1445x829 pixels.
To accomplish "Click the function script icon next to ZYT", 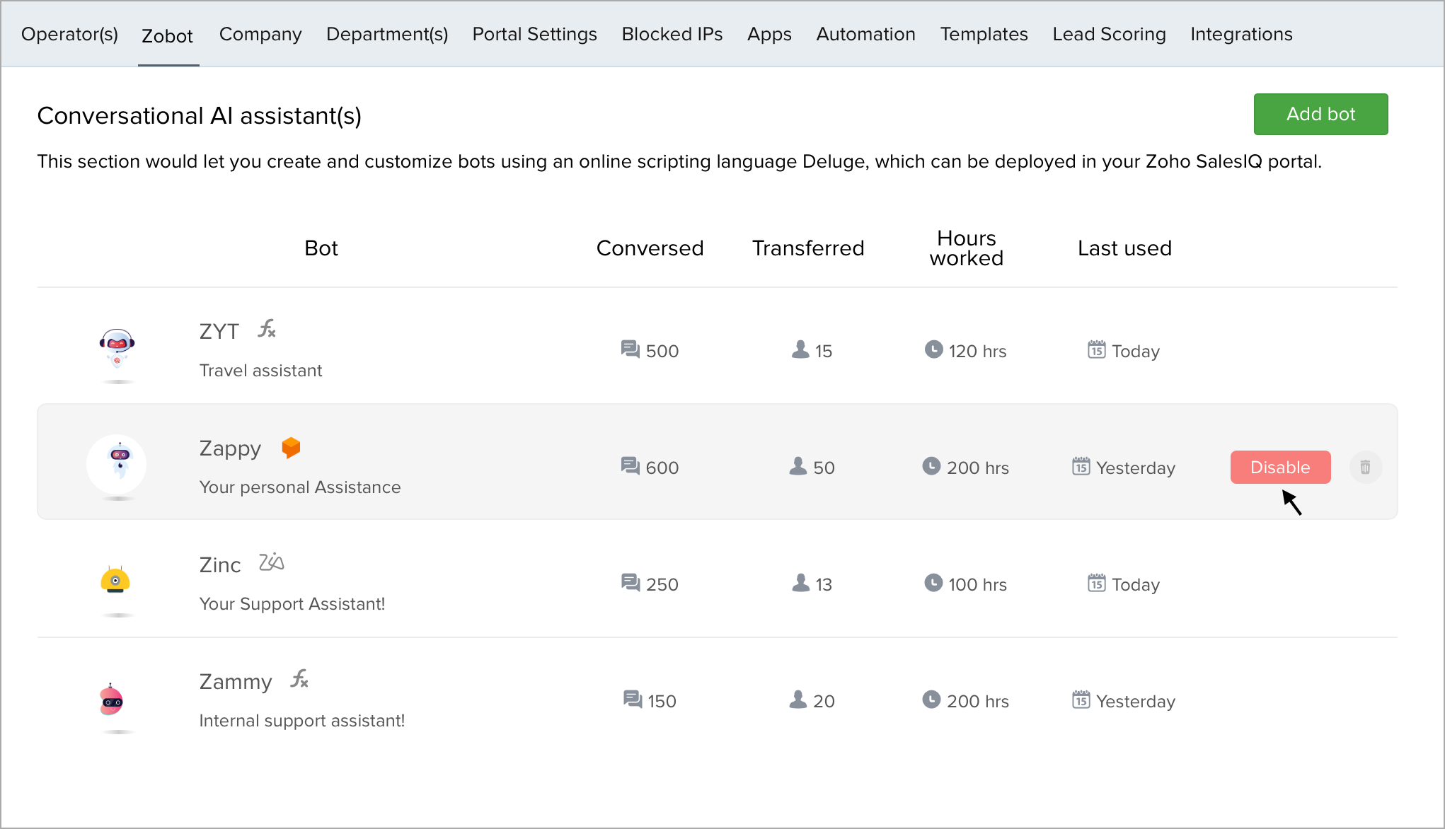I will pyautogui.click(x=267, y=329).
